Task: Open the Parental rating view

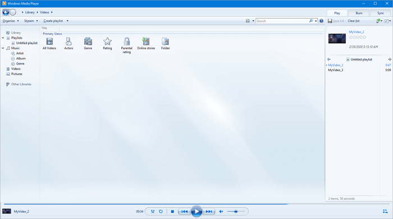Action: [126, 45]
